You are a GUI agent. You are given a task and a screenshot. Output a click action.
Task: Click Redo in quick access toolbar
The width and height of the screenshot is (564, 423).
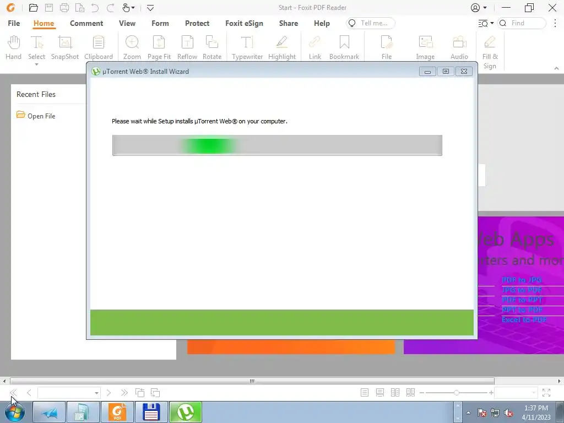click(110, 8)
